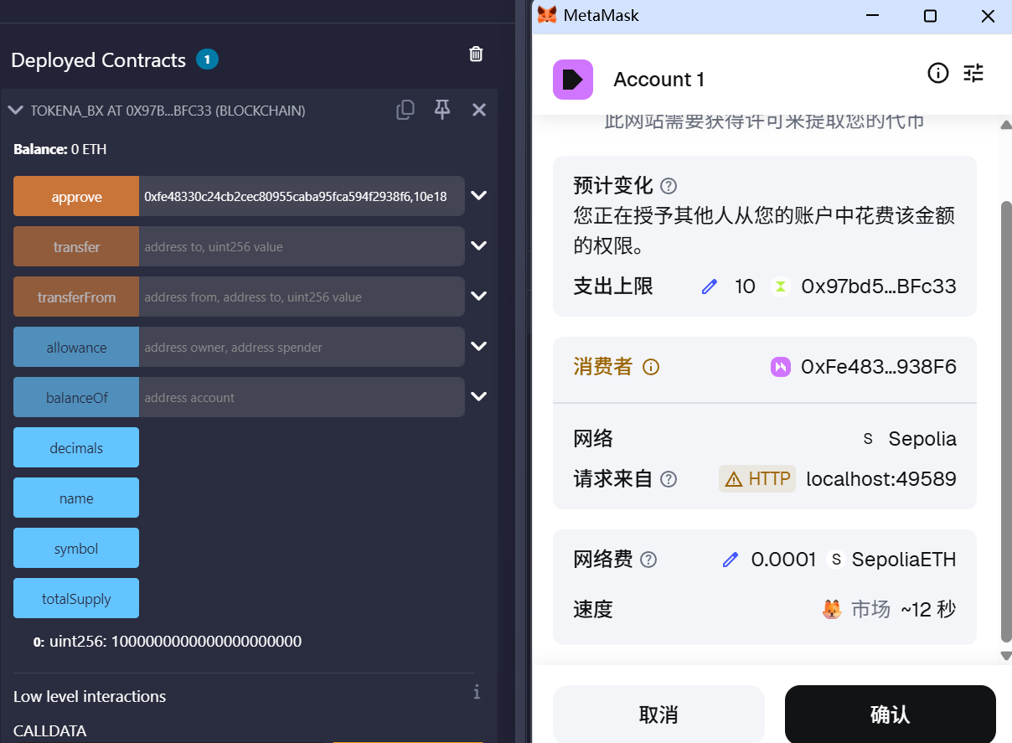1012x743 pixels.
Task: Open MetaMask advanced settings sliders icon
Action: (973, 74)
